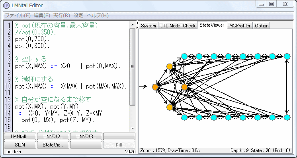Switch to the LTL Model Check tab

[x=178, y=26]
